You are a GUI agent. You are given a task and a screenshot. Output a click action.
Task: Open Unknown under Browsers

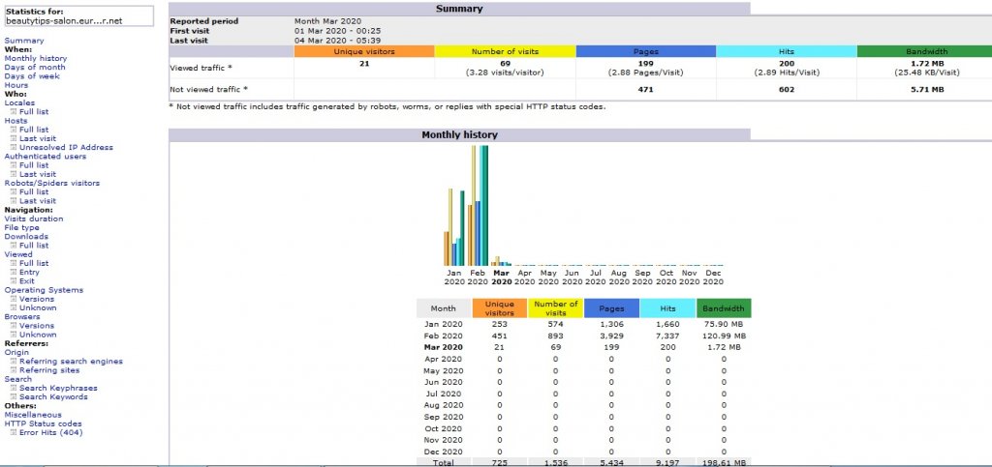click(x=38, y=335)
